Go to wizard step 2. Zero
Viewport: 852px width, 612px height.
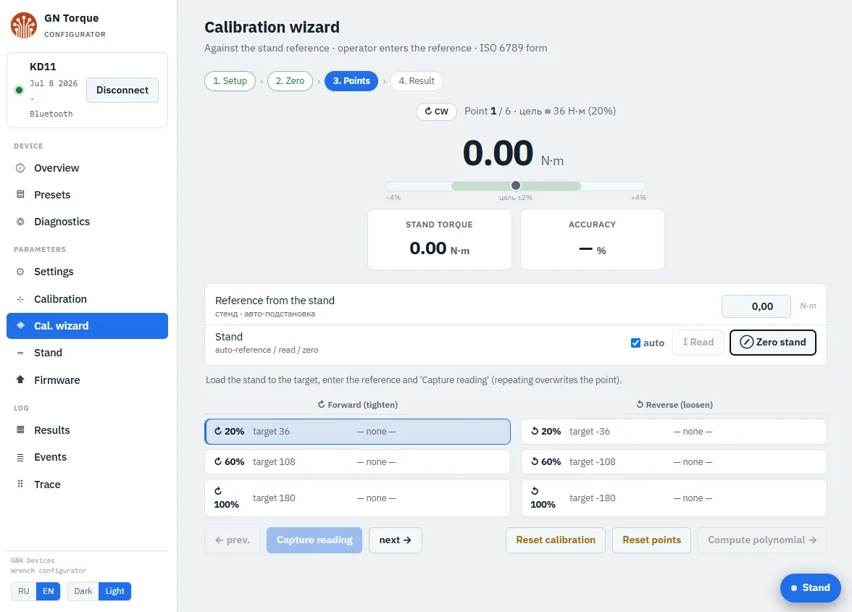[290, 81]
